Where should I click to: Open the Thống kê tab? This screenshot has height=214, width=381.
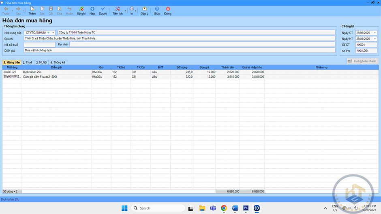click(x=58, y=62)
